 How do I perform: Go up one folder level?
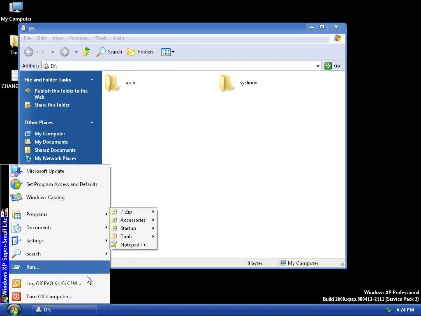[x=86, y=52]
